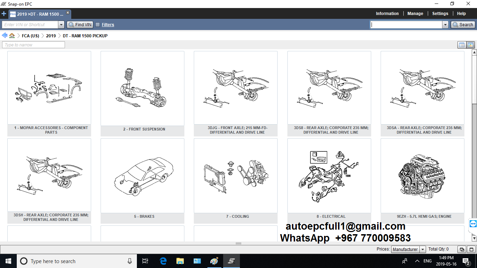477x268 pixels.
Task: Open the Cooling category thumbnail
Action: click(236, 176)
